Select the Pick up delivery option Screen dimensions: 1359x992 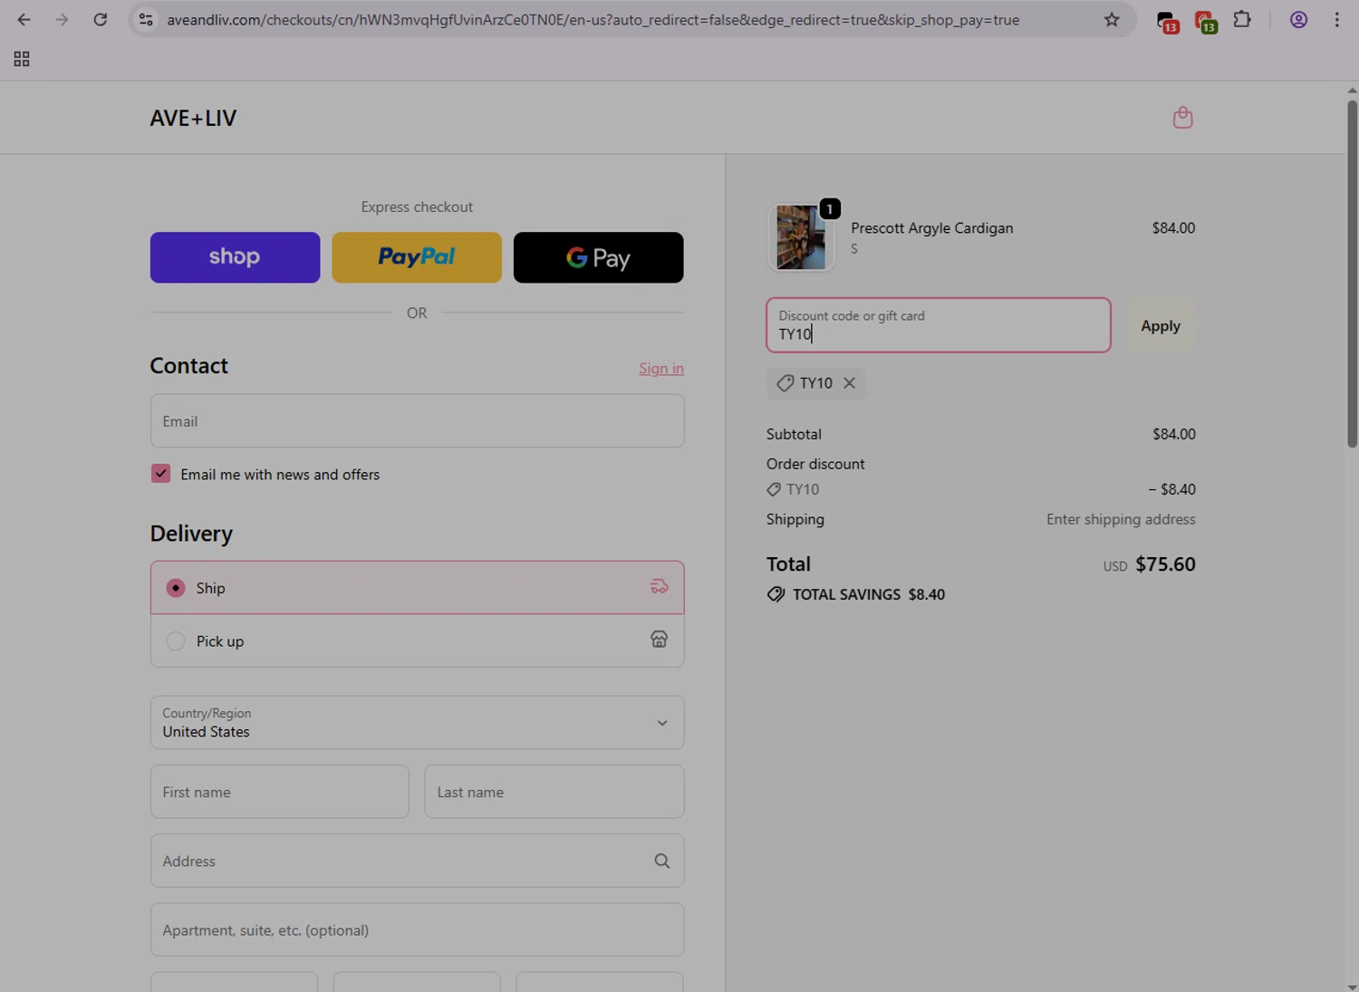tap(417, 640)
